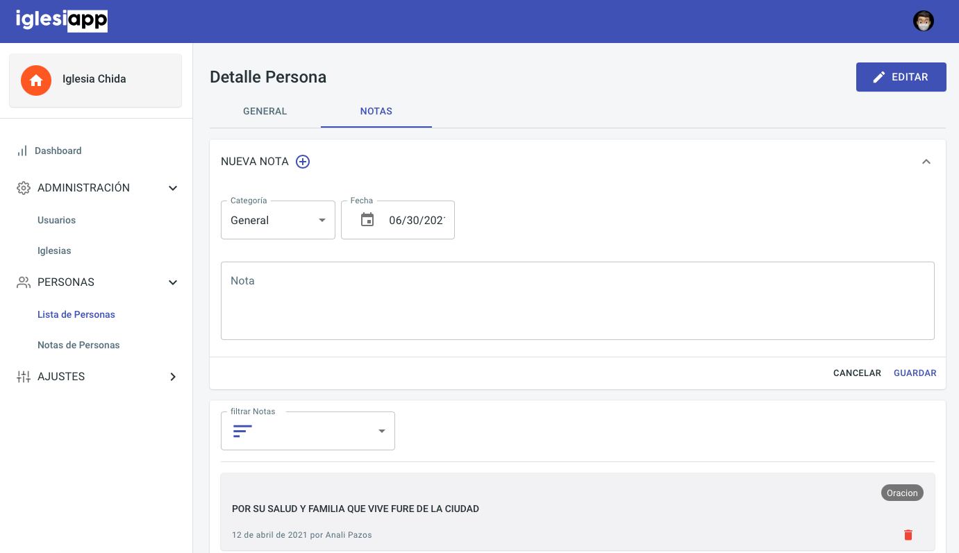Screen dimensions: 959x553
Task: Select the Iglesia Chida church card
Action: (x=95, y=80)
